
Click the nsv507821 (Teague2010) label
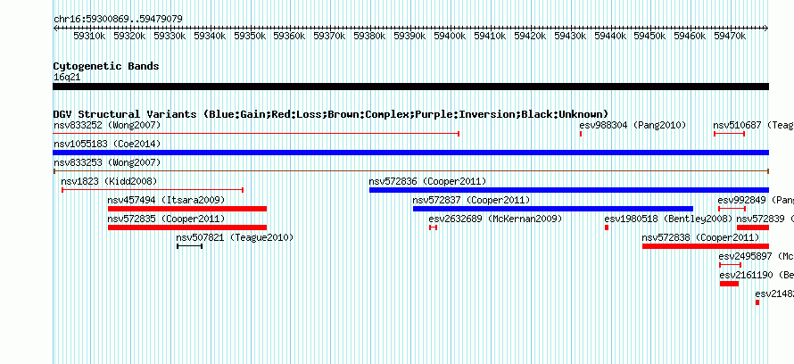point(235,237)
